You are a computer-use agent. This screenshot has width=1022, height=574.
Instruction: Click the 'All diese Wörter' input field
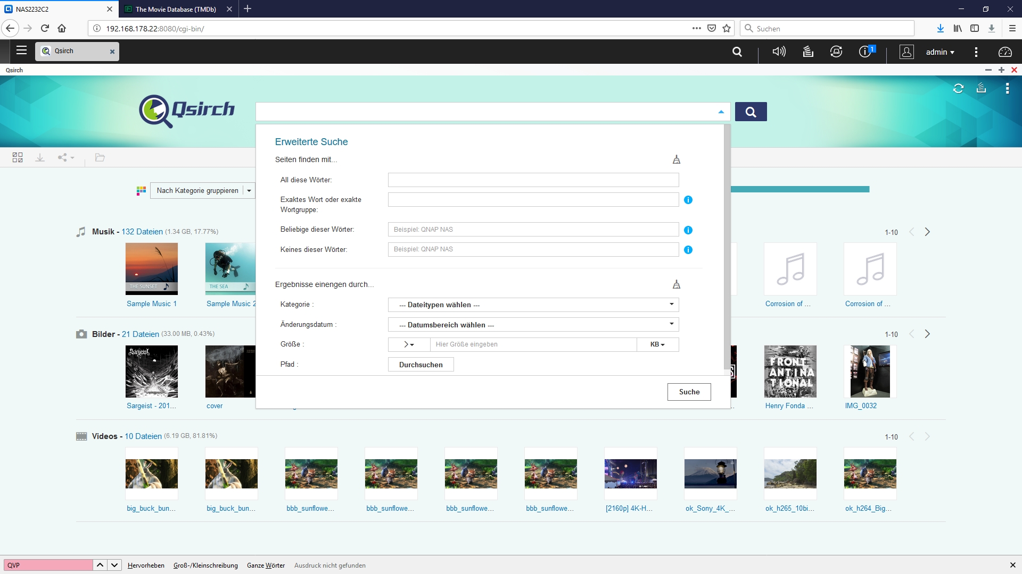(x=533, y=180)
